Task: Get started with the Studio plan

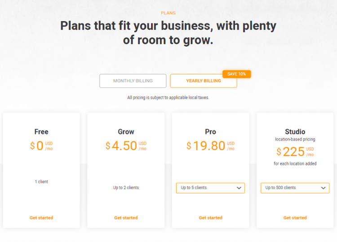Action: coord(295,218)
